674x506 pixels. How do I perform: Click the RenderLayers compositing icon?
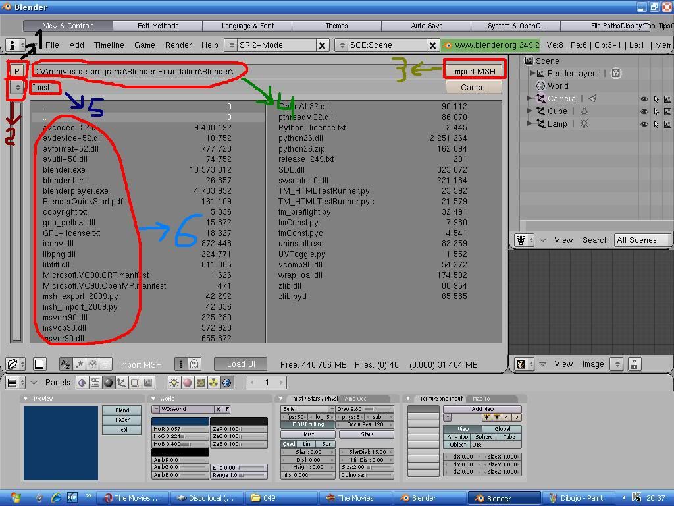[616, 74]
